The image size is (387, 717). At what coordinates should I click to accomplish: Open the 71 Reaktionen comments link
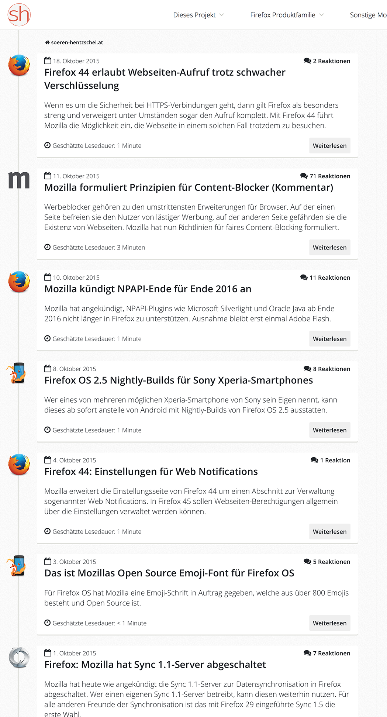pyautogui.click(x=325, y=176)
